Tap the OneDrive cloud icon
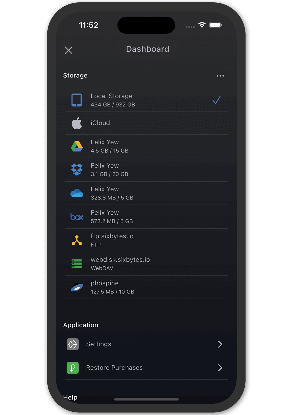290x415 pixels. (77, 193)
